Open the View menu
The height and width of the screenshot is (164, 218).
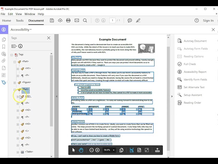(19, 14)
